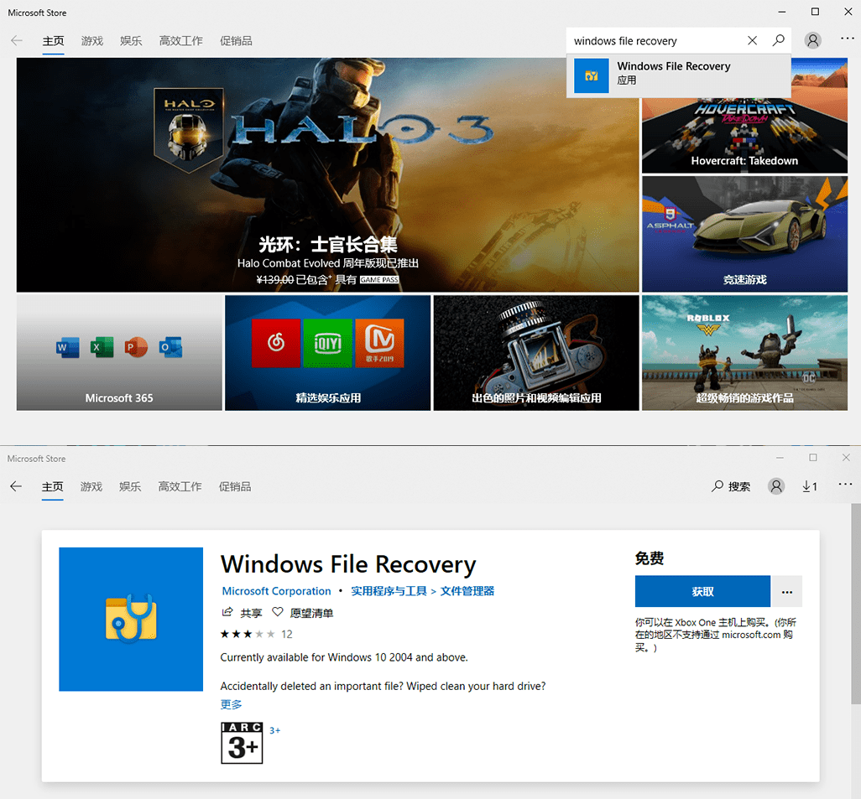Expand description with 更多 link
The image size is (861, 799).
[x=231, y=704]
